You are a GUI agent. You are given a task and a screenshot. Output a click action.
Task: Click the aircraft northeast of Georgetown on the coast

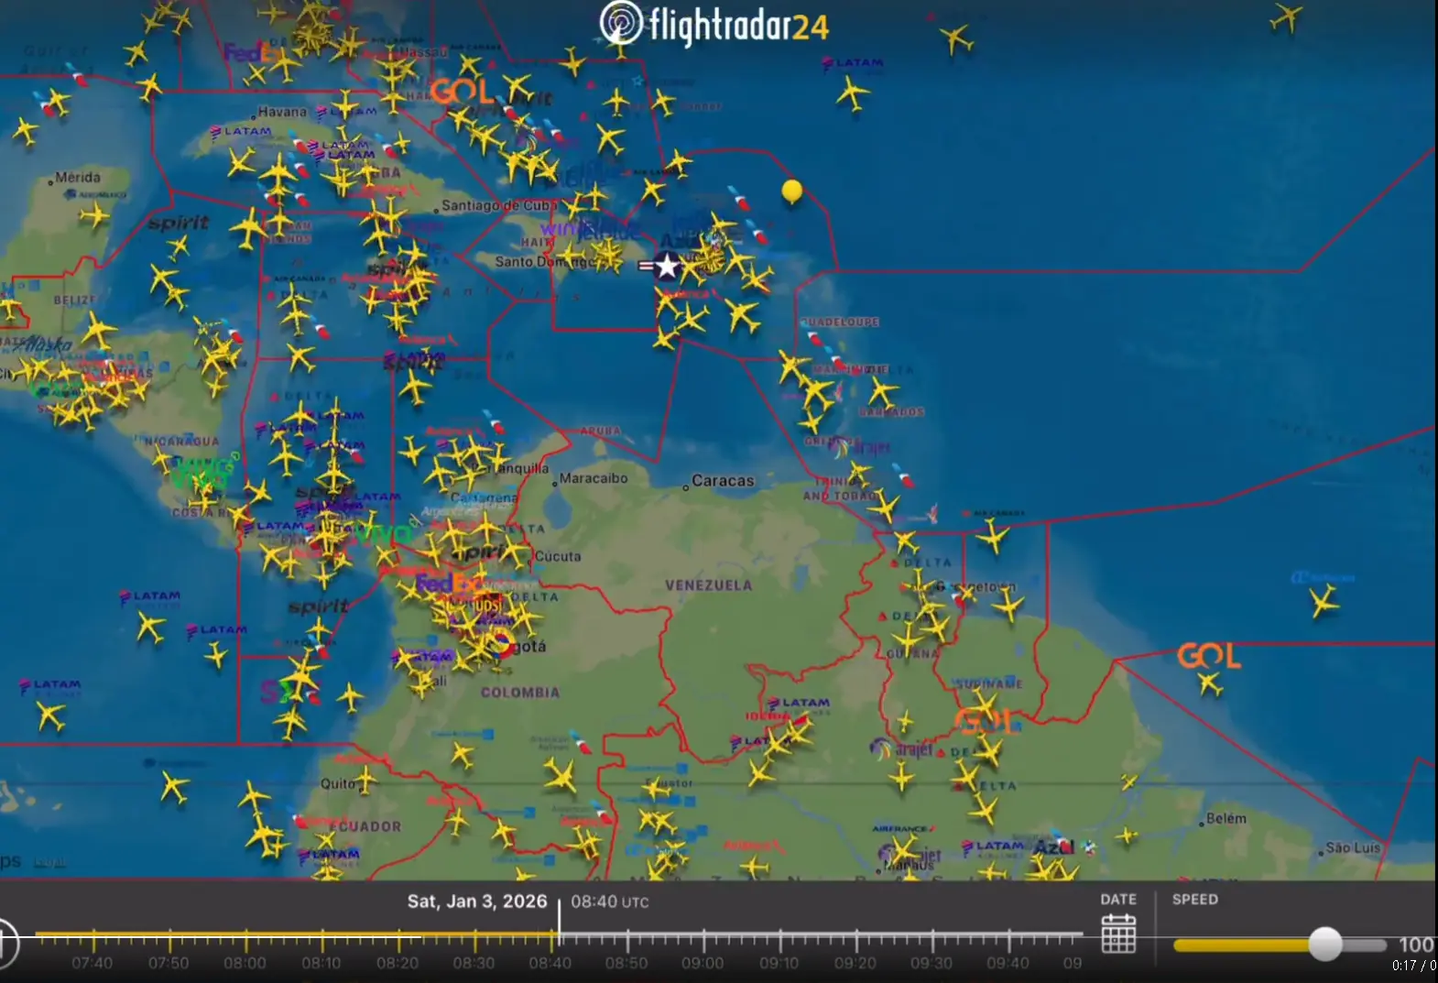point(1008,606)
